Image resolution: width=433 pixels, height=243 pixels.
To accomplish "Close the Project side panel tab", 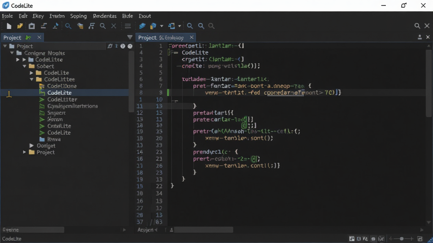I will click(x=39, y=37).
